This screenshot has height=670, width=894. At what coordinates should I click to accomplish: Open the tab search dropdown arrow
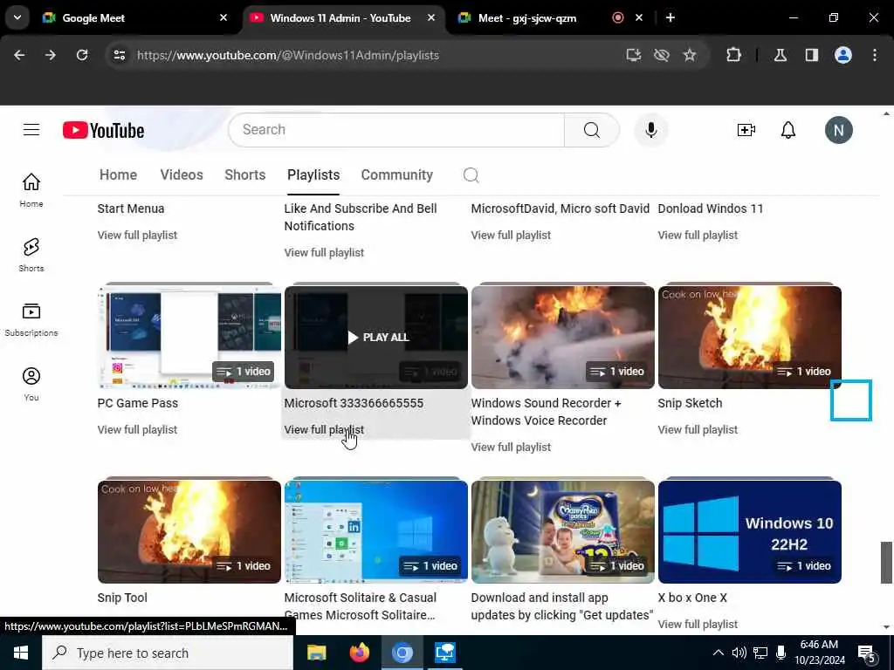pos(17,17)
